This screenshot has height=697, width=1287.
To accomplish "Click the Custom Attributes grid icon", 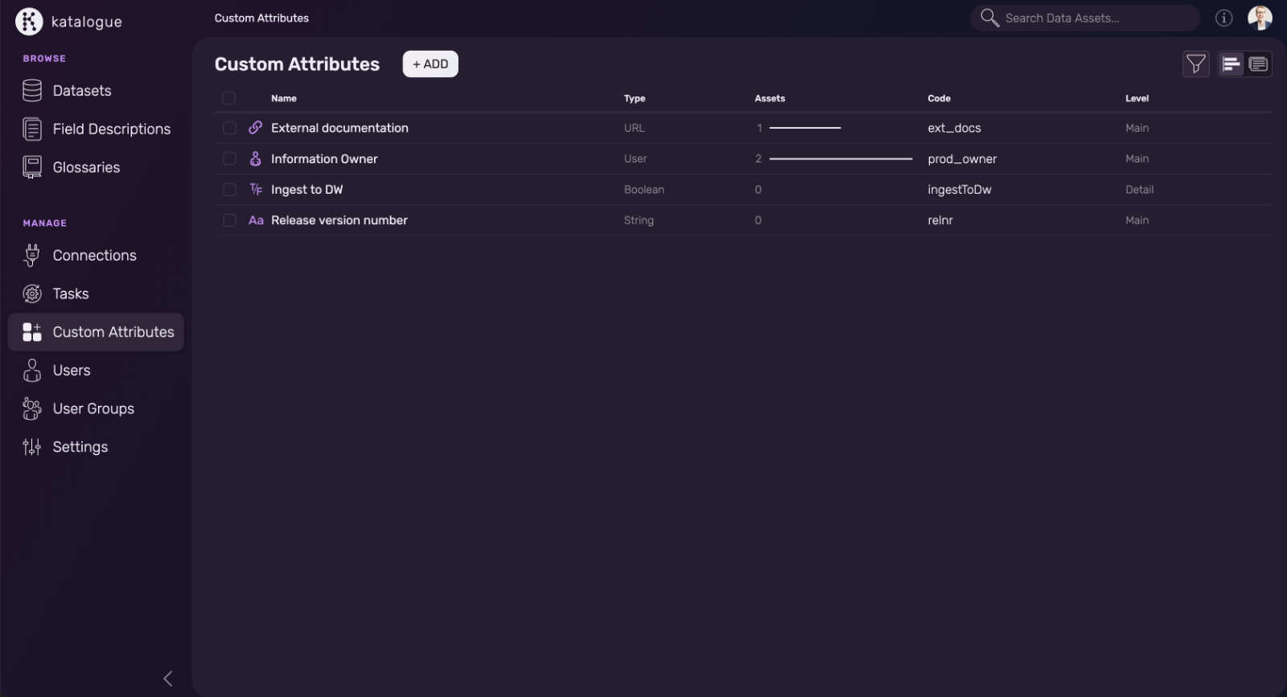I will coord(32,332).
